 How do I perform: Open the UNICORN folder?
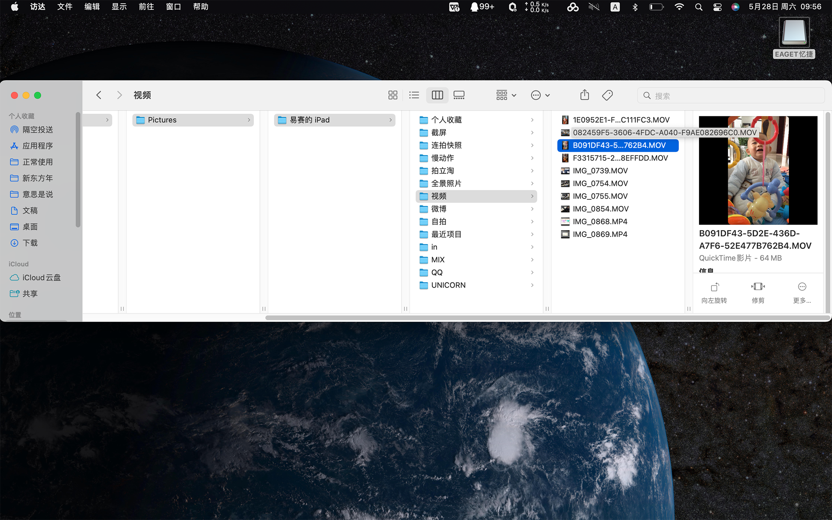coord(476,285)
